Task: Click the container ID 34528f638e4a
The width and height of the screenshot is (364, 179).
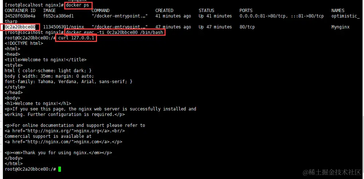Action: tap(20, 16)
